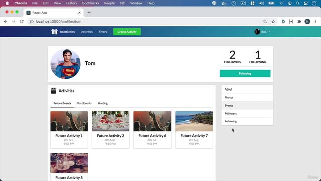Screen dimensions: 321x181
Task: Open the History menu
Action: pyautogui.click(x=71, y=3)
